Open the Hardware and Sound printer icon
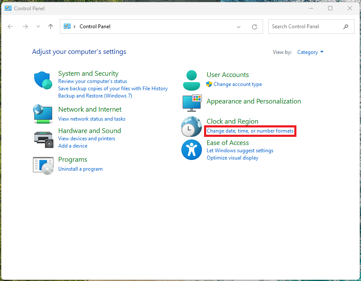Screen dimensions: 361x281 pos(44,139)
